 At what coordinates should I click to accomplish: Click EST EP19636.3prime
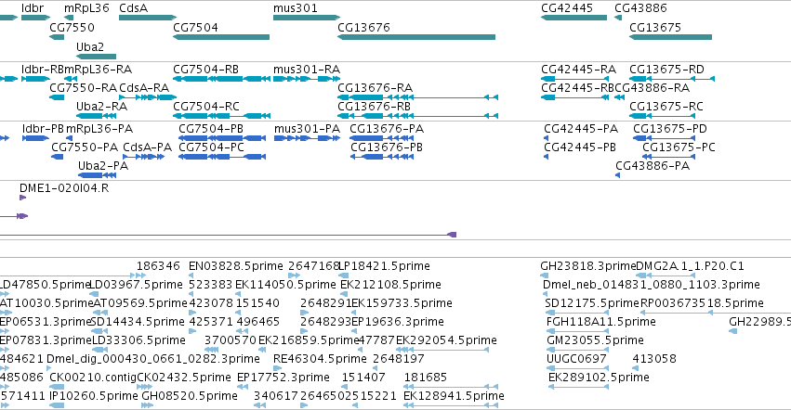355,331
